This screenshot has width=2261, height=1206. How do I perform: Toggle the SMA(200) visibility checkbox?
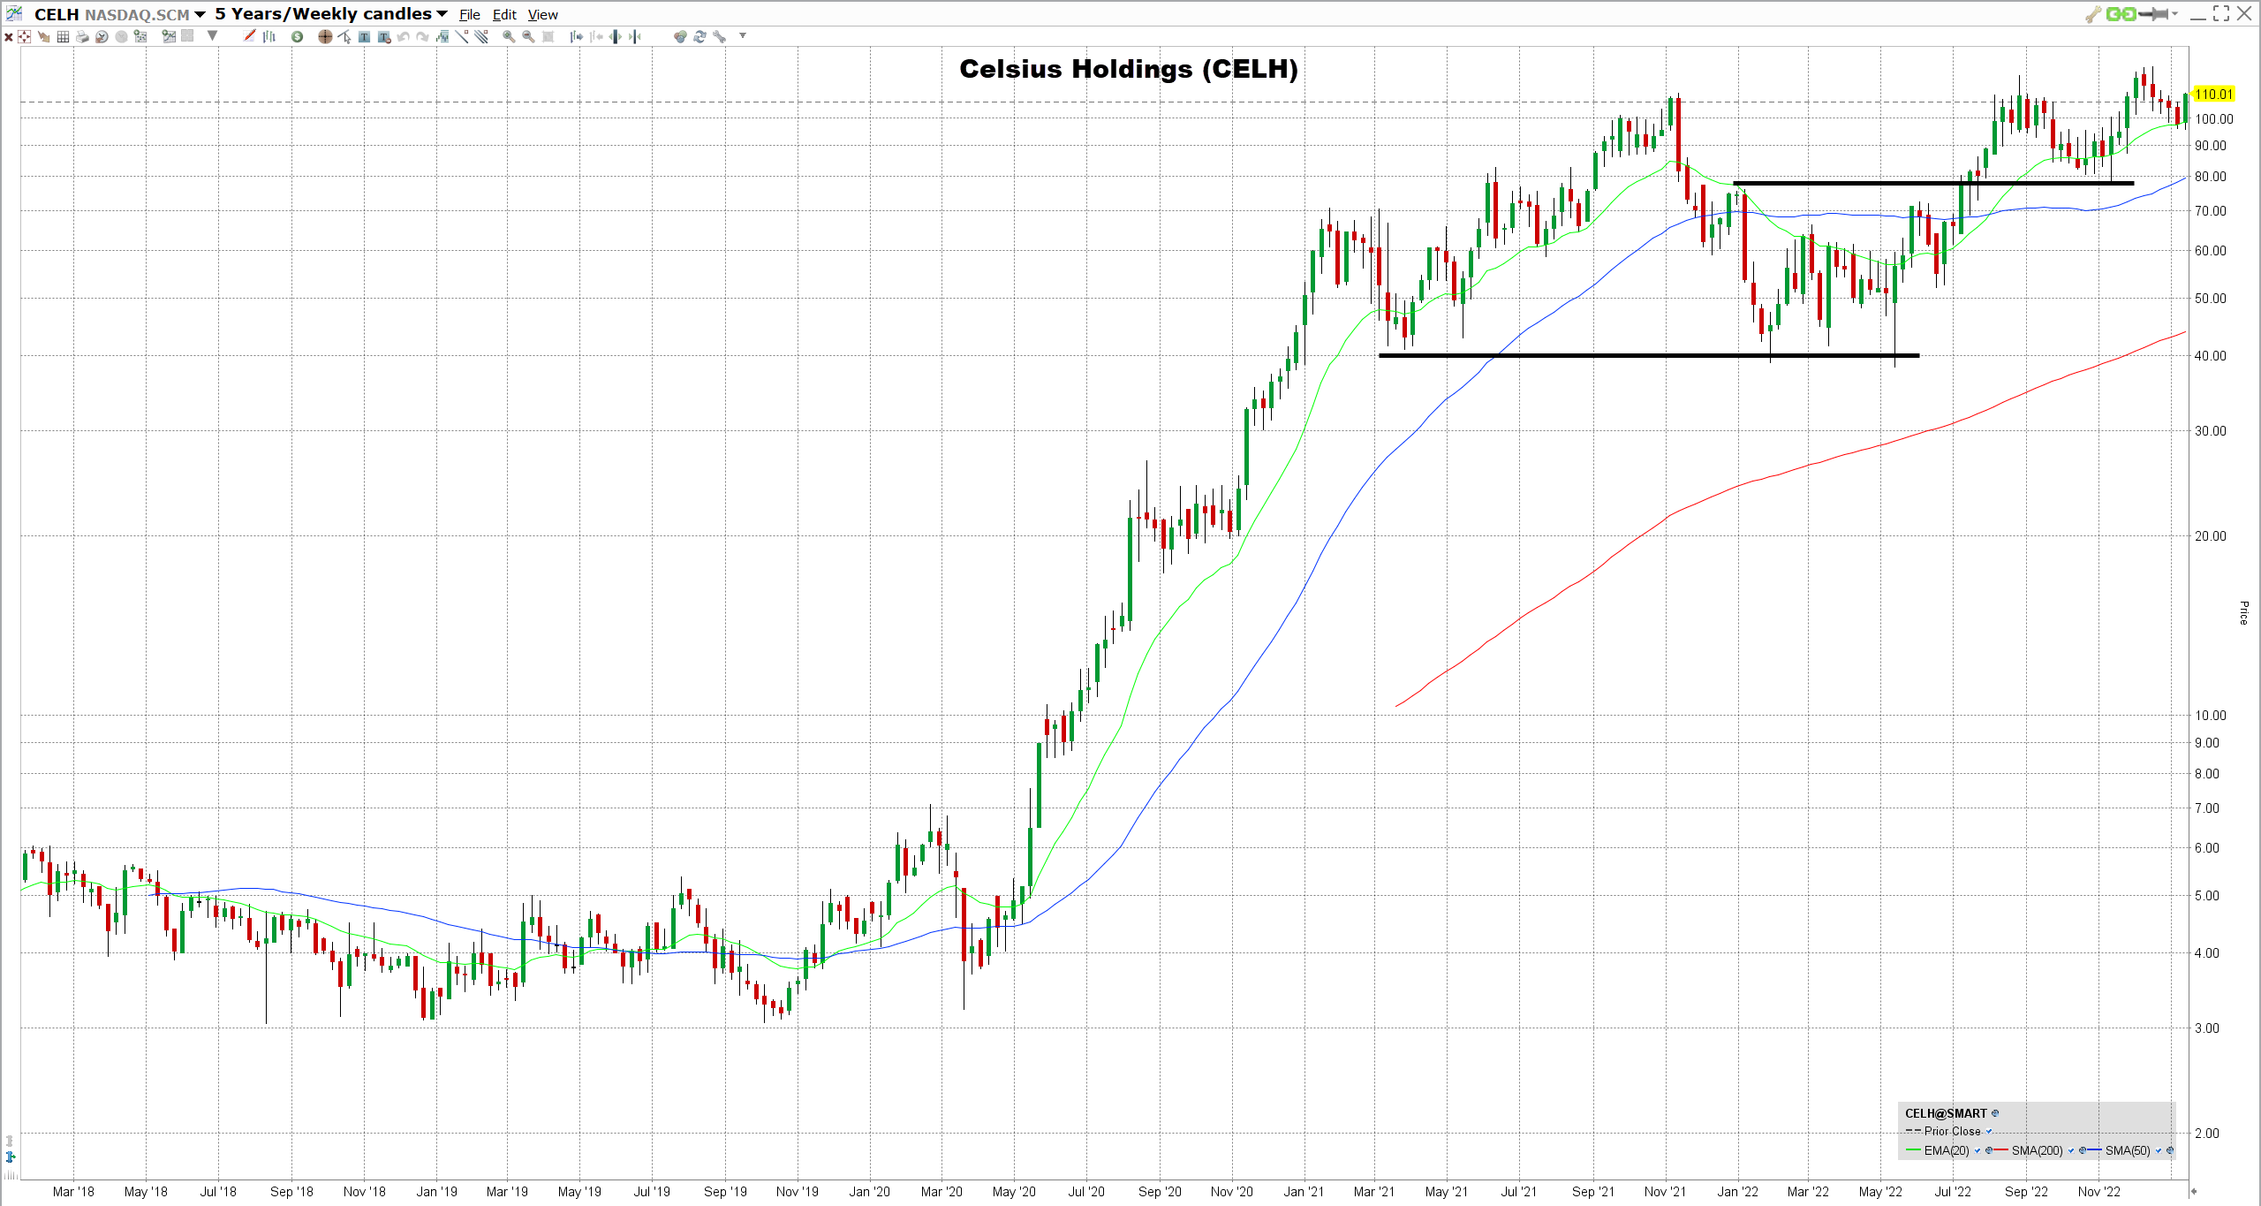(2071, 1150)
